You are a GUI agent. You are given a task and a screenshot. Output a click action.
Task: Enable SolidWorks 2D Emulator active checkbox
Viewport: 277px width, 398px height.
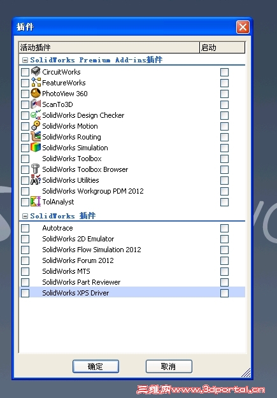point(25,239)
